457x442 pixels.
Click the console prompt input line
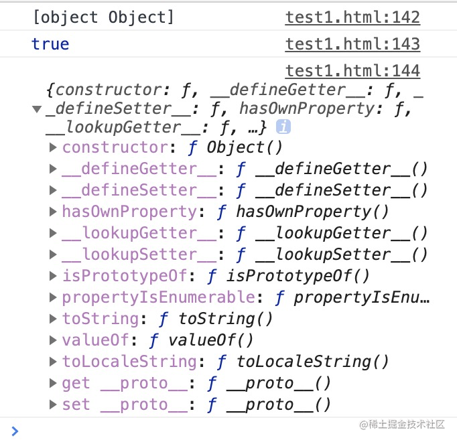click(x=228, y=431)
